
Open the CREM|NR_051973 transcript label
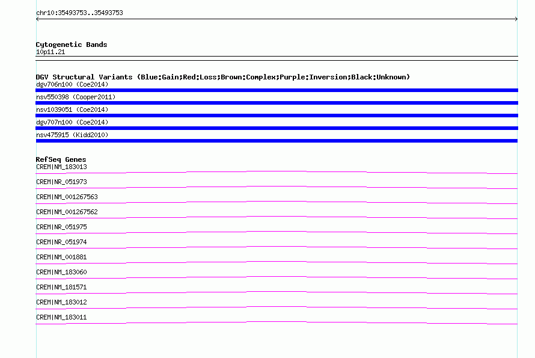click(x=61, y=182)
